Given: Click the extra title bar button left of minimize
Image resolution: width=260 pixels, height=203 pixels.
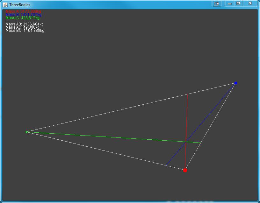Looking at the screenshot, I should [x=217, y=3].
